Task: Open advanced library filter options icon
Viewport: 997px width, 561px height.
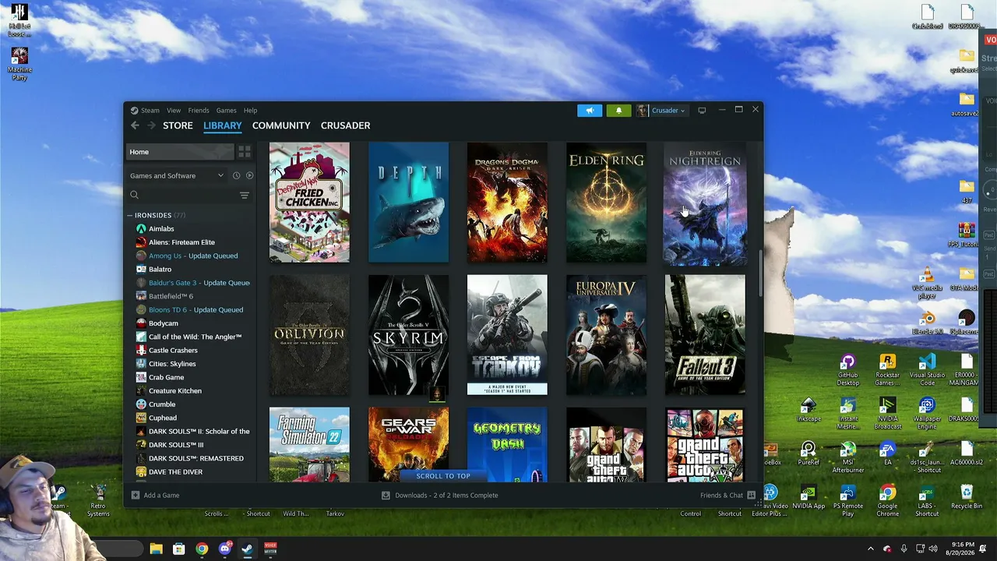Action: click(x=245, y=195)
